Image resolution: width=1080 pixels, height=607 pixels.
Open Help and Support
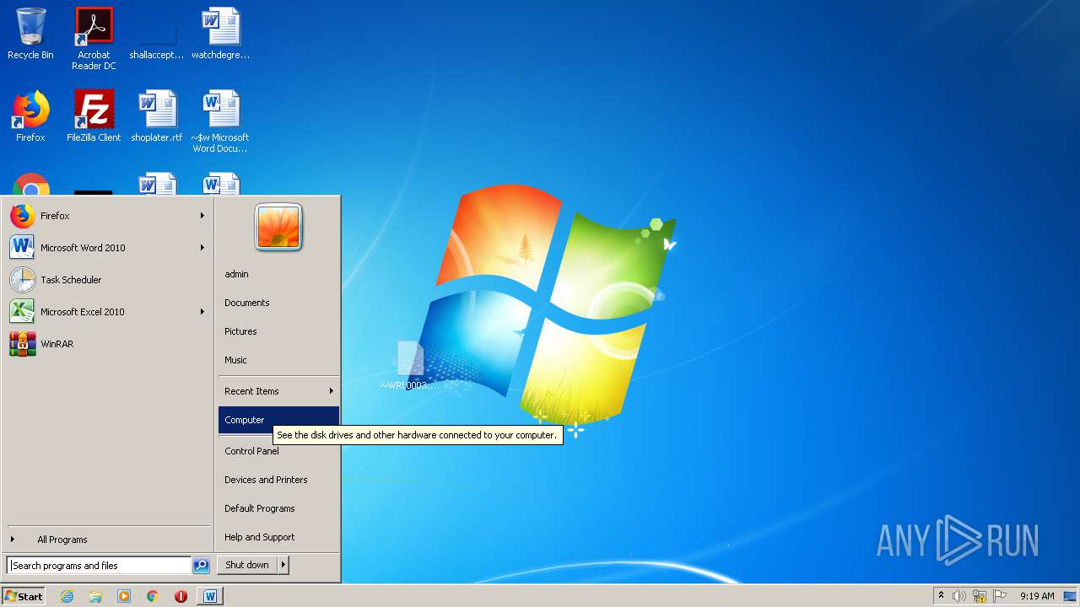click(x=278, y=537)
